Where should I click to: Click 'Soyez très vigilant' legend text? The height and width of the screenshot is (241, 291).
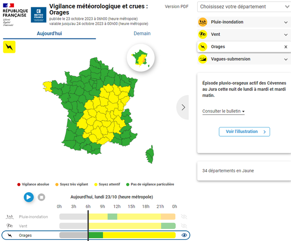pos(74,184)
